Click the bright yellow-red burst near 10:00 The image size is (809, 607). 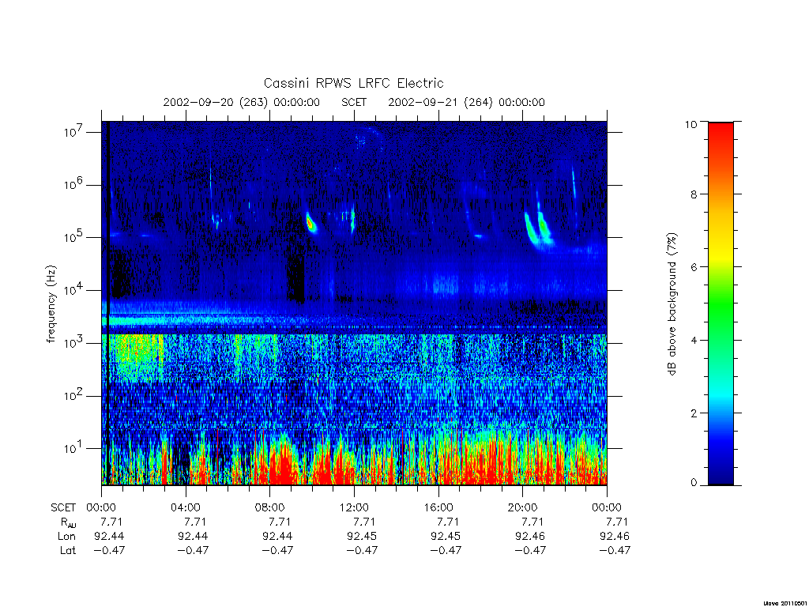(x=310, y=224)
